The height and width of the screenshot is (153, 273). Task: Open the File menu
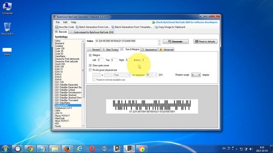58,22
